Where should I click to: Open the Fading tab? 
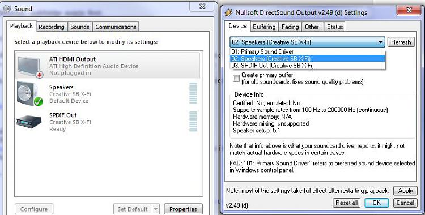pos(290,27)
